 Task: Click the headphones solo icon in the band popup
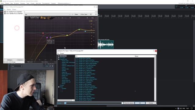click(x=53, y=41)
